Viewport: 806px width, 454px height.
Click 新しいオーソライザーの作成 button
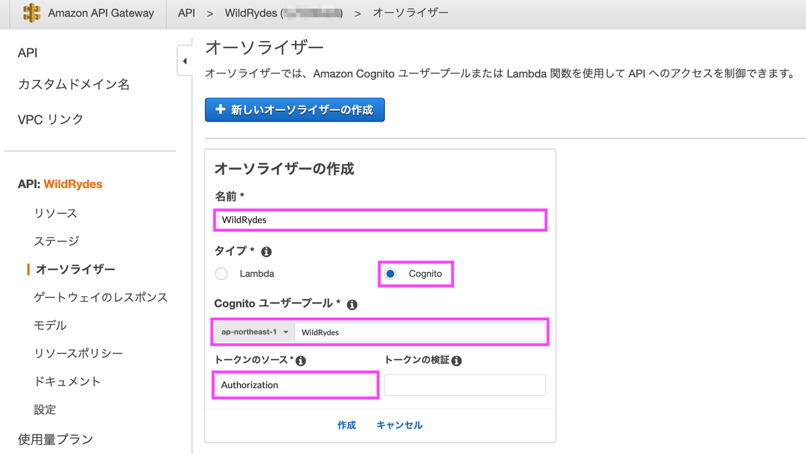295,109
